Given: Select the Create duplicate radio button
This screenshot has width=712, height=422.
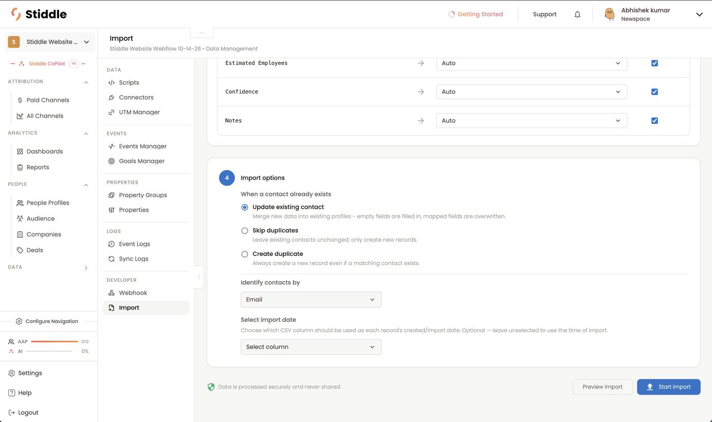Looking at the screenshot, I should point(245,254).
